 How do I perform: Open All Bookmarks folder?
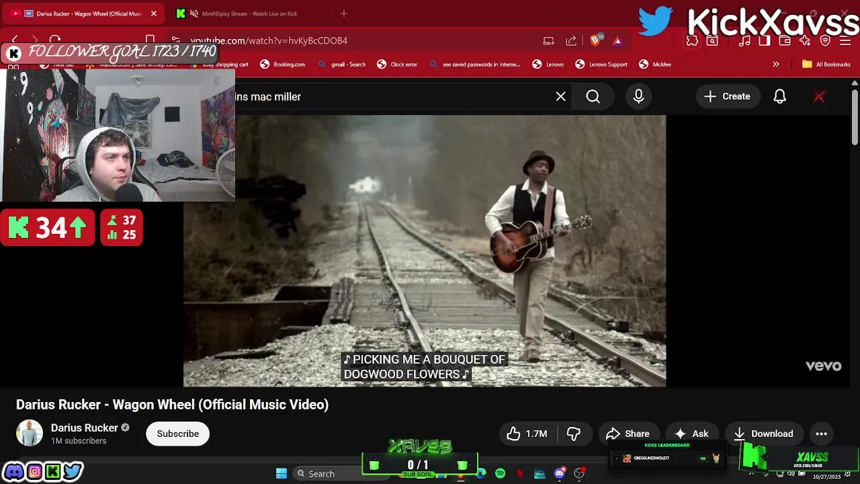tap(826, 65)
